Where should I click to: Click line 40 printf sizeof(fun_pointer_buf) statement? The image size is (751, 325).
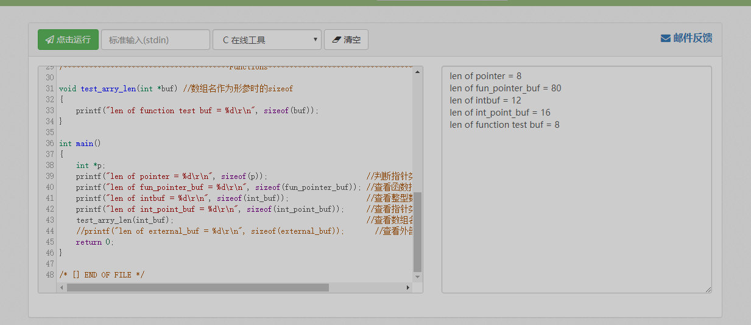[219, 187]
